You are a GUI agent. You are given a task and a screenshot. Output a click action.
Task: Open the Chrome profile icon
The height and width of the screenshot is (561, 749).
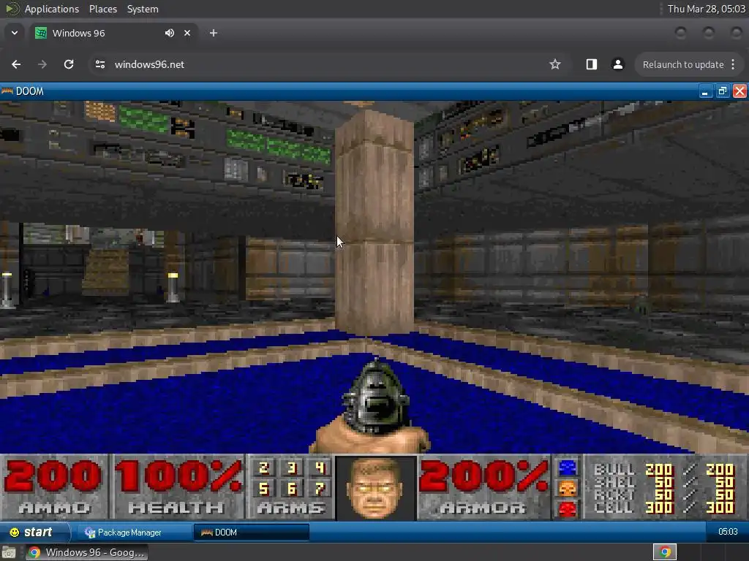click(617, 64)
